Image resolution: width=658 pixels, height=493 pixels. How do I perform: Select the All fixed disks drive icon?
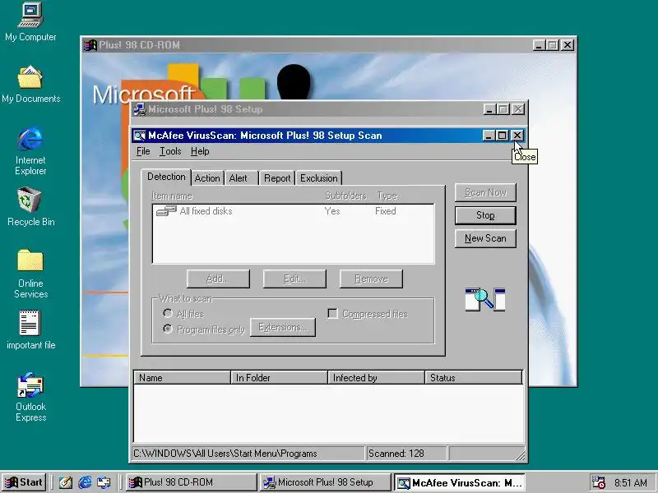(166, 211)
